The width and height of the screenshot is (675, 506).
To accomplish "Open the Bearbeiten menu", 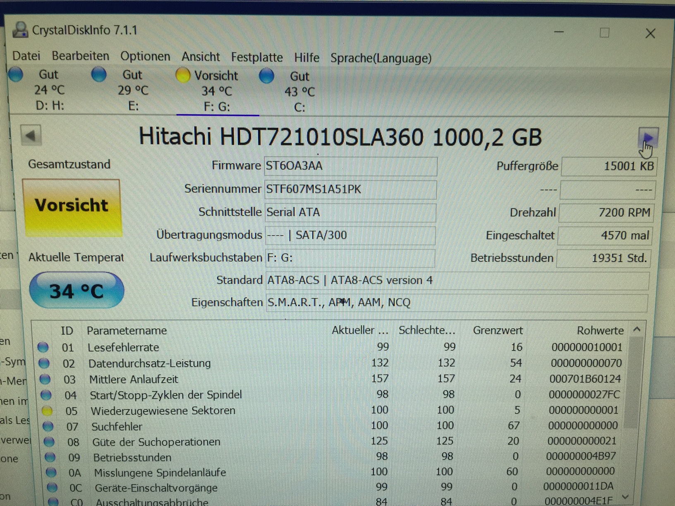I will 81,56.
